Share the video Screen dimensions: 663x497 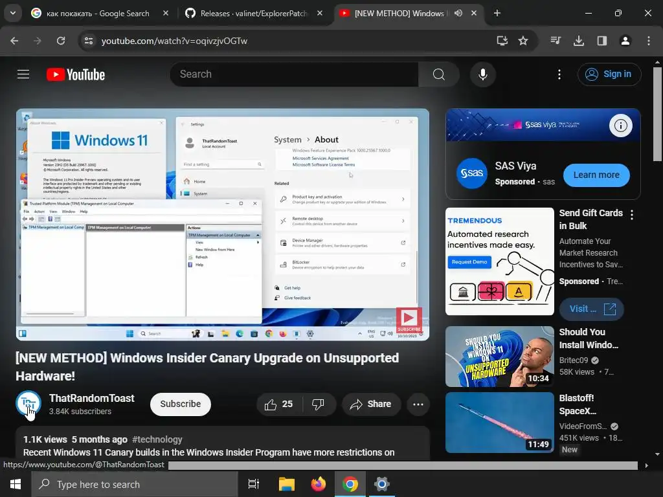coord(371,404)
